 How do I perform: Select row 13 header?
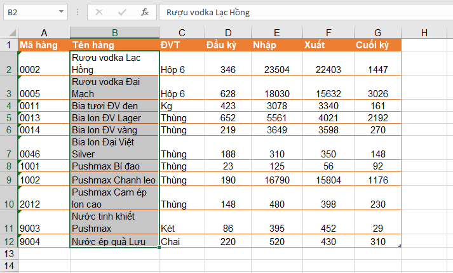(x=9, y=254)
